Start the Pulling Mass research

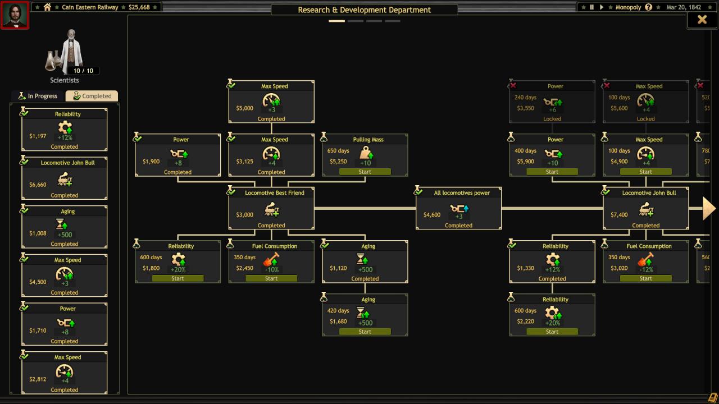pos(365,172)
